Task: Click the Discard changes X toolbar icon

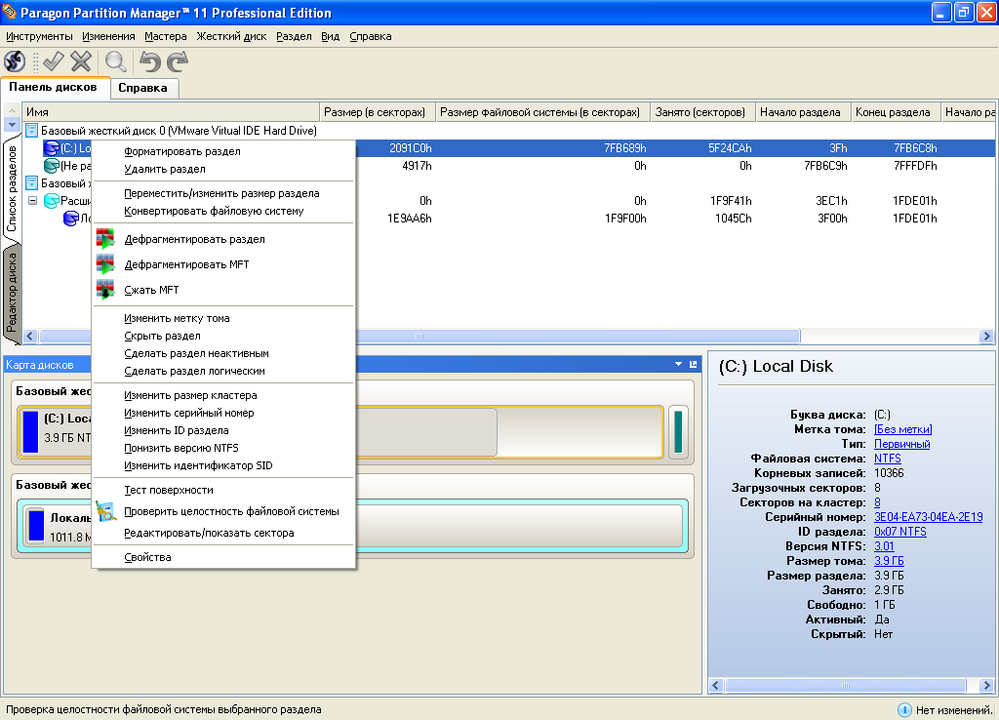Action: [x=81, y=61]
